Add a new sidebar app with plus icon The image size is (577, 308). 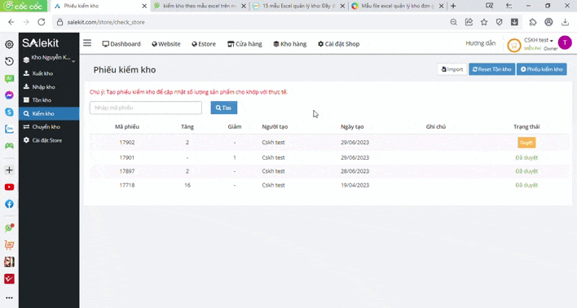tap(9, 170)
